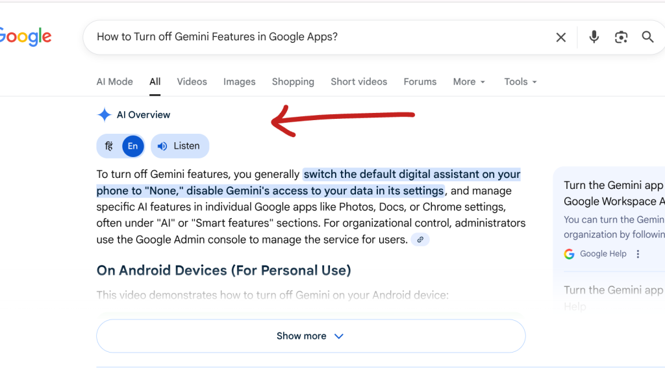This screenshot has width=665, height=374.
Task: Open Google Lens camera search
Action: tap(621, 37)
